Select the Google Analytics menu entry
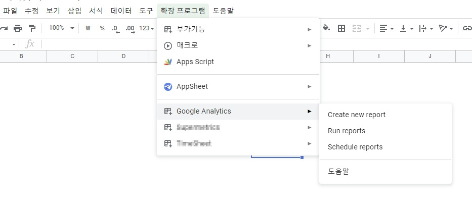The image size is (472, 212). point(238,112)
